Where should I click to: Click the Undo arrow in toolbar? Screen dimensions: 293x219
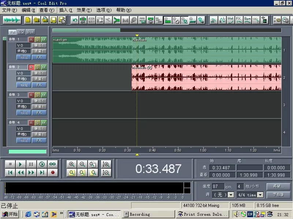[75, 20]
